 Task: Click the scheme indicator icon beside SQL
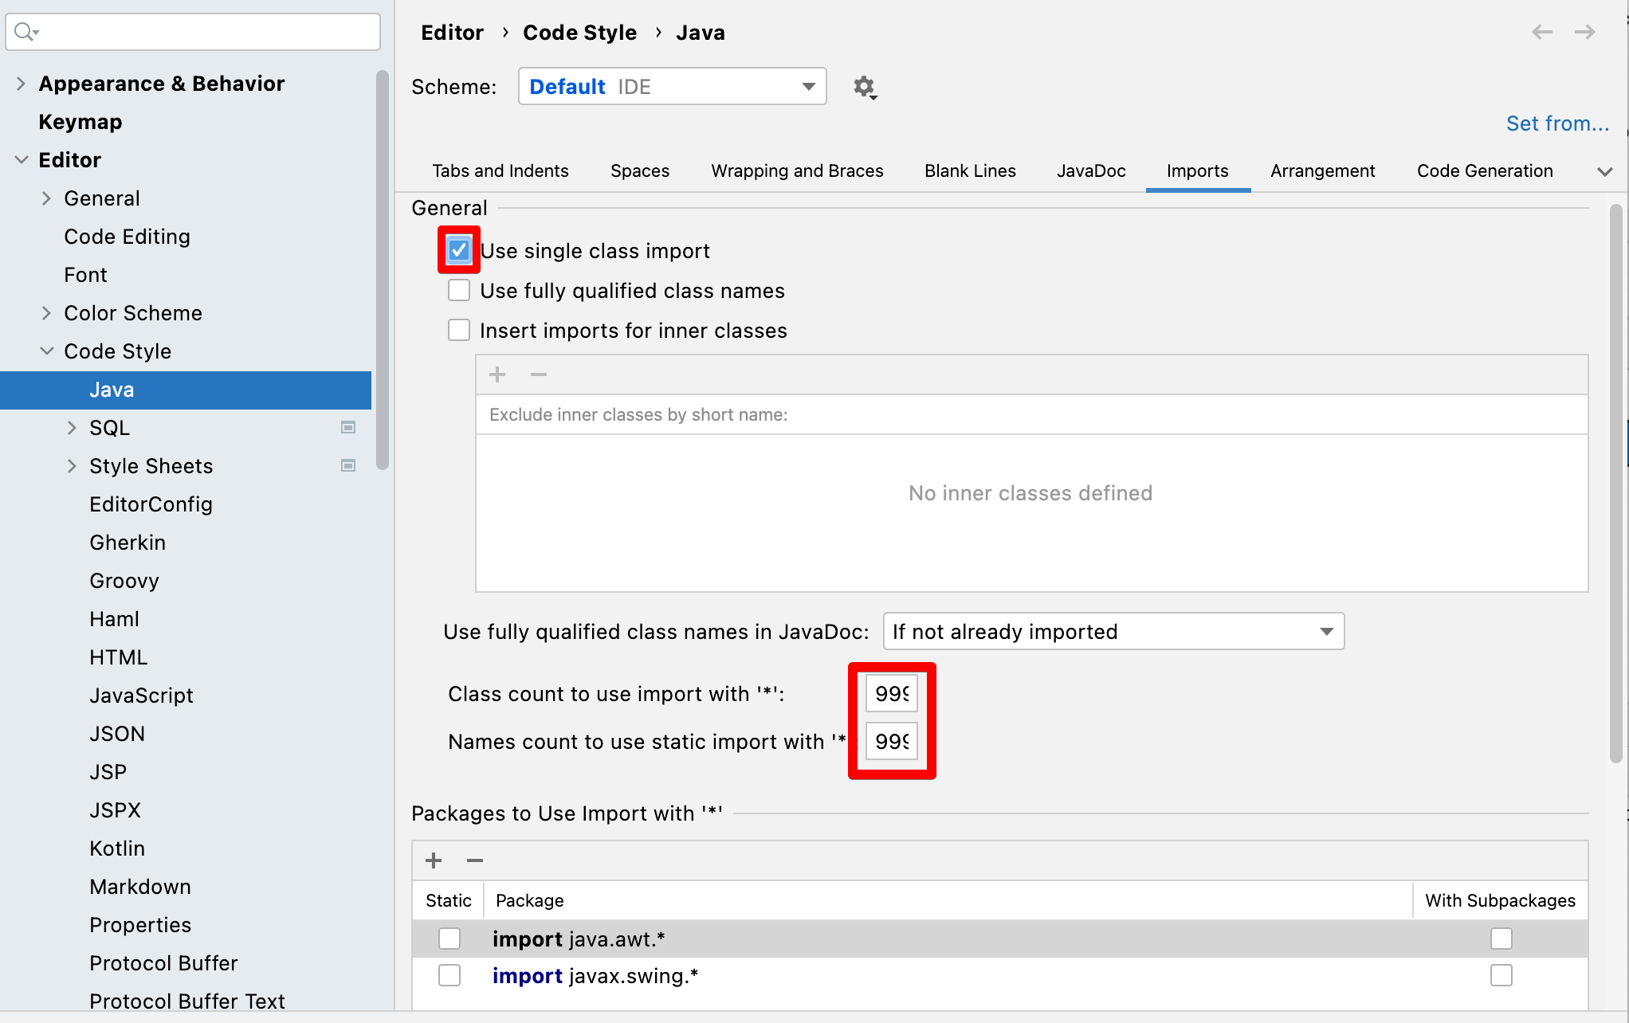(348, 428)
